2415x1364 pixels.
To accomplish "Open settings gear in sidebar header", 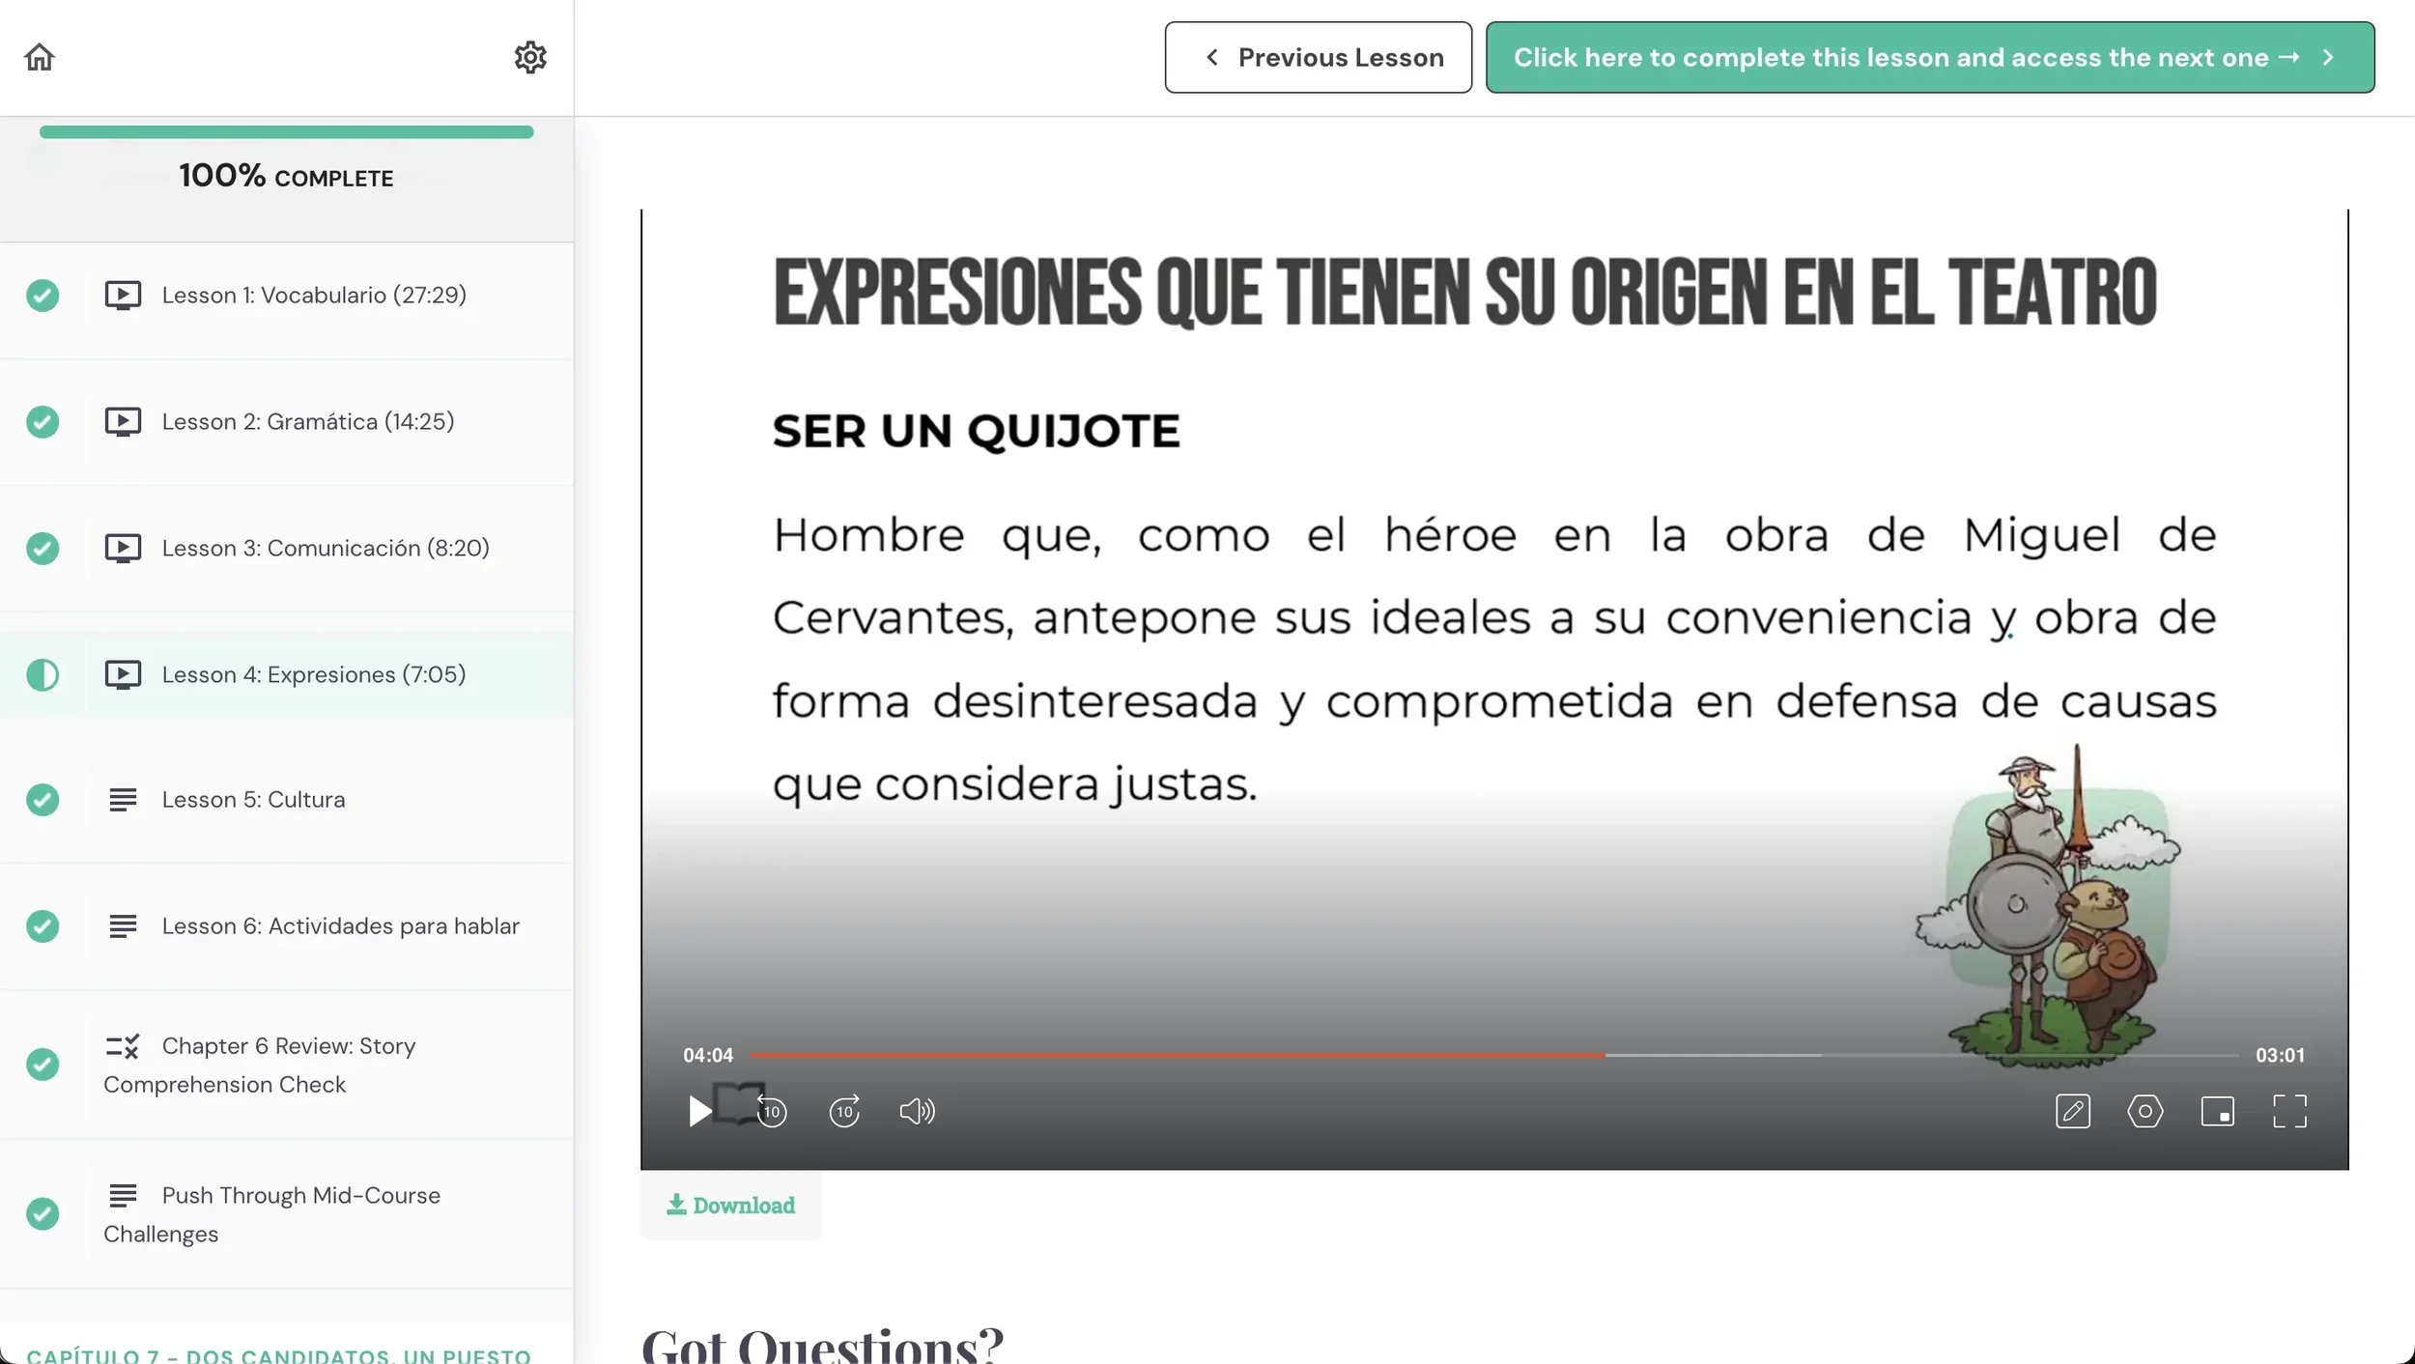I will (530, 57).
